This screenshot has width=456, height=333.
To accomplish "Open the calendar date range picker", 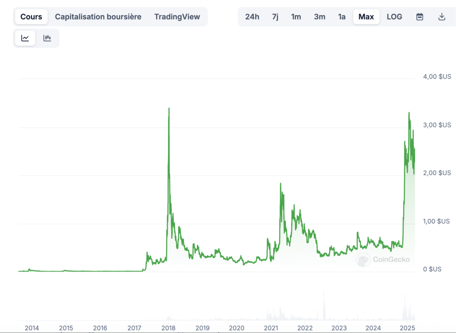I will coord(419,16).
